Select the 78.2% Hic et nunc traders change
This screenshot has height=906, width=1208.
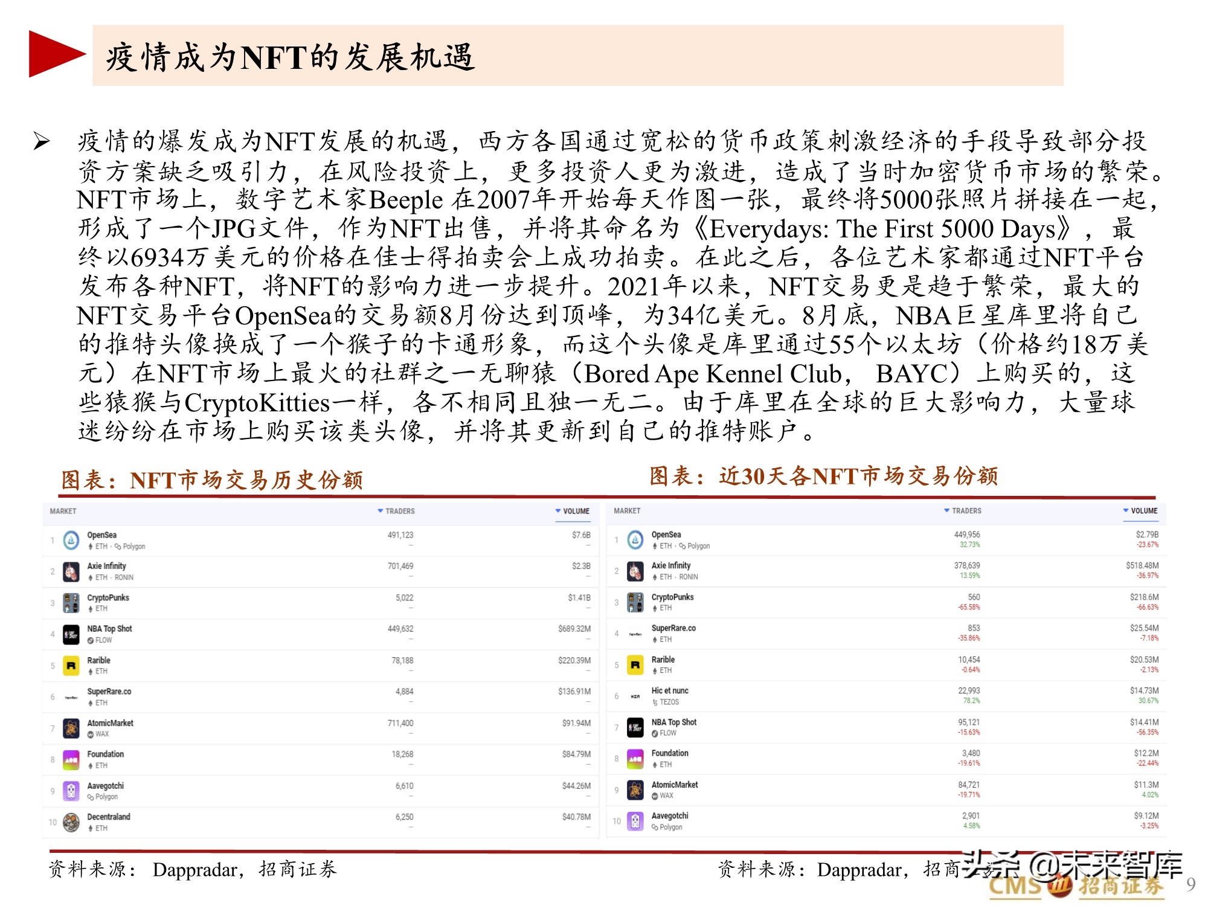(971, 701)
